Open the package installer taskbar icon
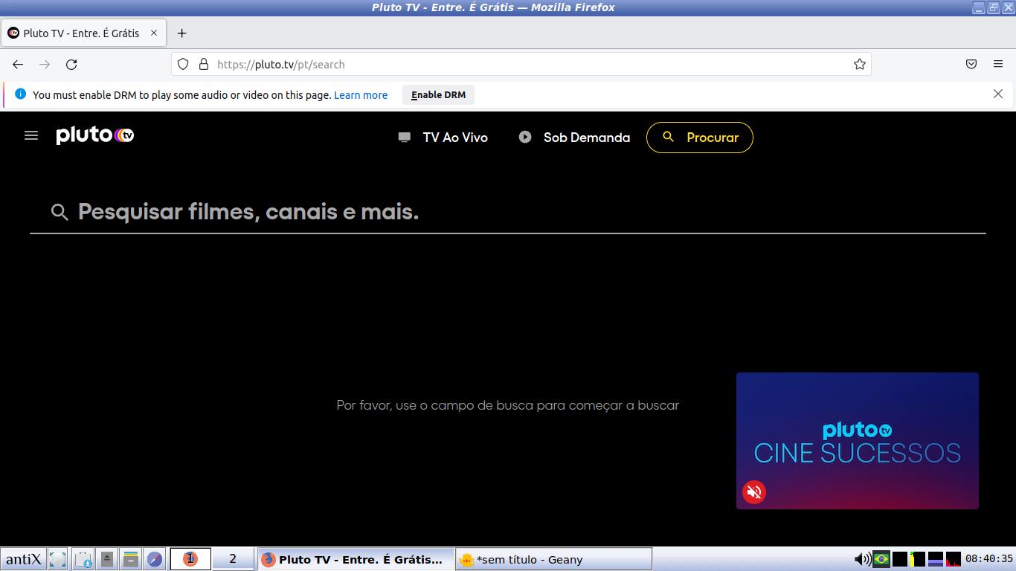This screenshot has height=571, width=1016. [83, 559]
